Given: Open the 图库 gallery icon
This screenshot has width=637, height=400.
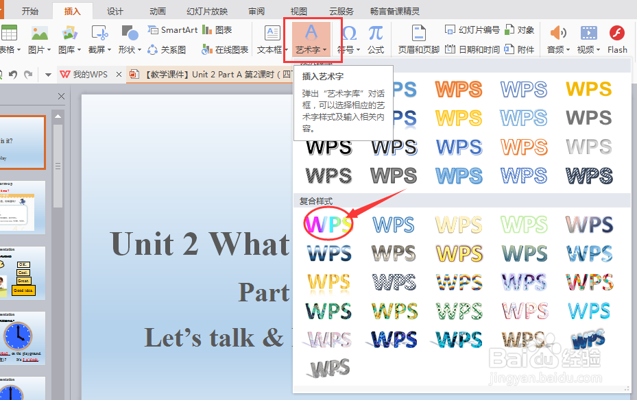Looking at the screenshot, I should click(69, 34).
